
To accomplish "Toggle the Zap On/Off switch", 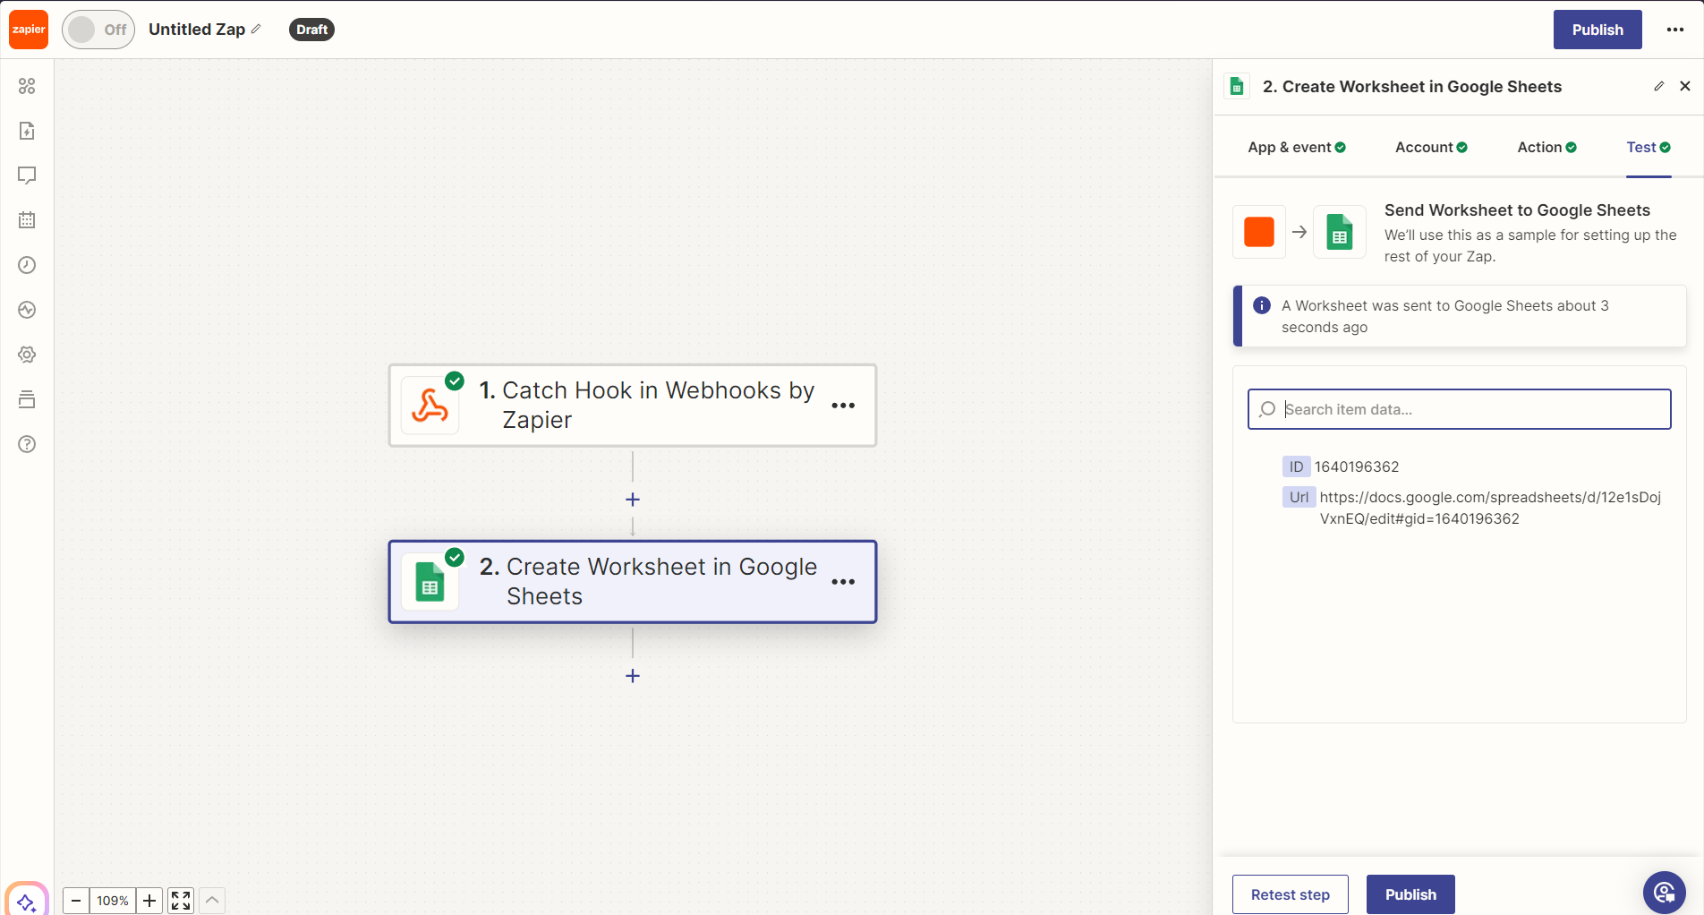I will point(98,30).
